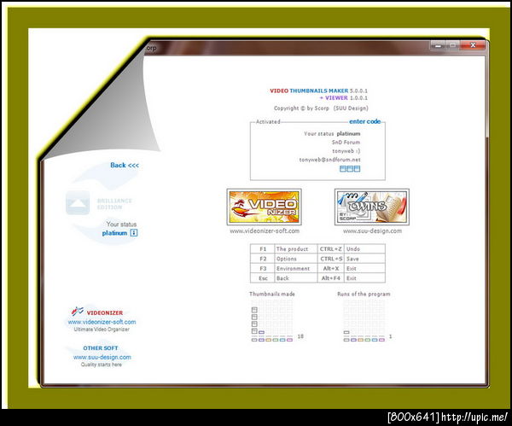The width and height of the screenshot is (512, 426).
Task: Click the F1 The product shortcut cell
Action: pos(284,249)
